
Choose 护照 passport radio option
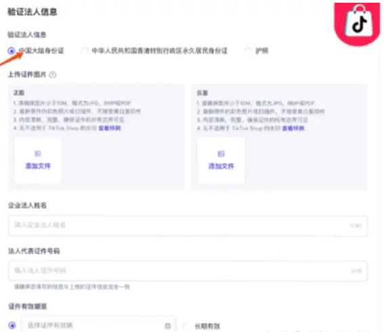point(248,51)
